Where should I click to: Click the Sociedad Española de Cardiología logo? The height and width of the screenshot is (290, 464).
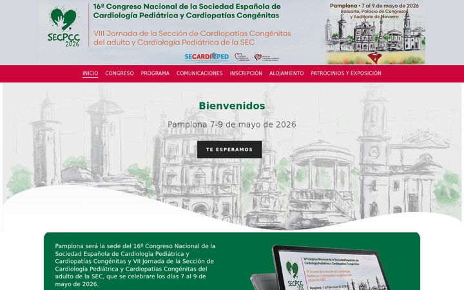click(x=242, y=57)
